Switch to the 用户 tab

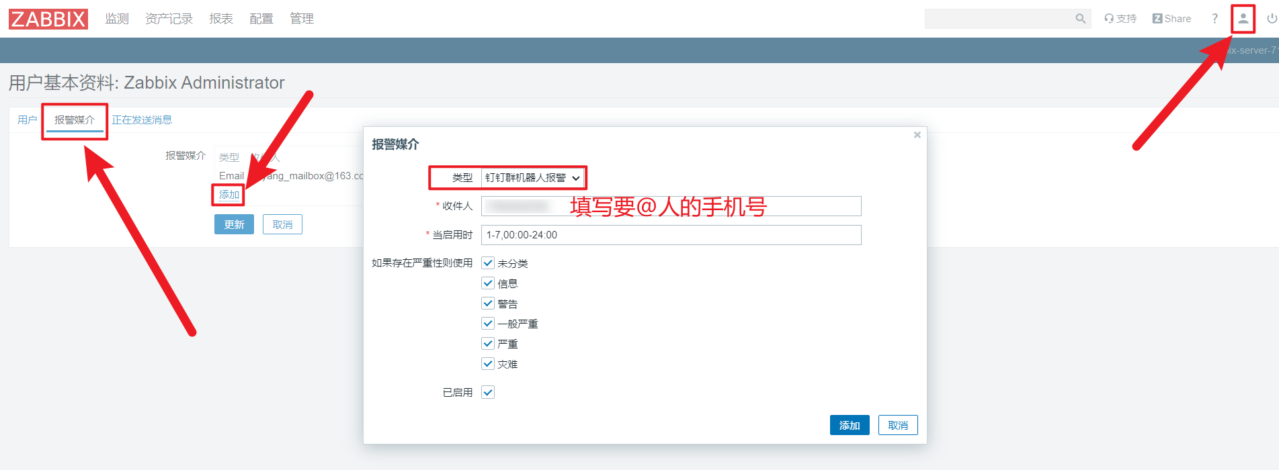(x=28, y=120)
